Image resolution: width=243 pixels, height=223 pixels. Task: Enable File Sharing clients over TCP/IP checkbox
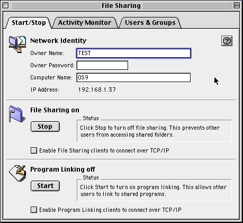(x=34, y=150)
